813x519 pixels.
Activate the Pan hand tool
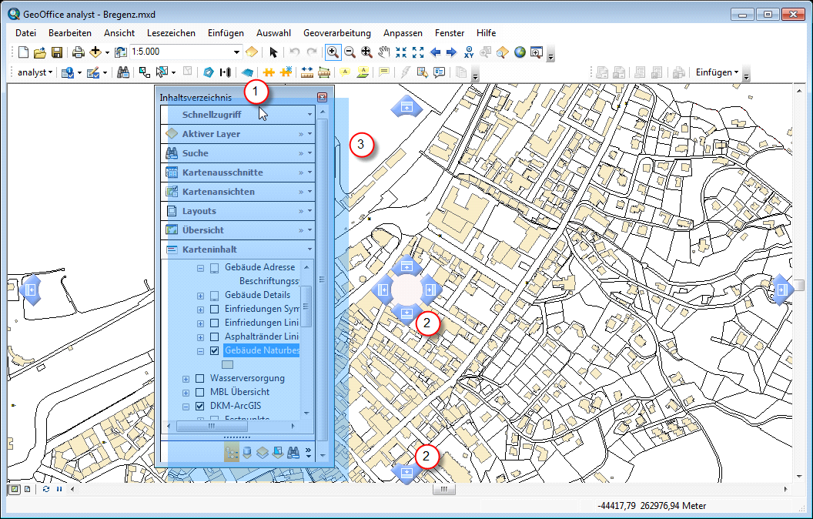pos(383,52)
